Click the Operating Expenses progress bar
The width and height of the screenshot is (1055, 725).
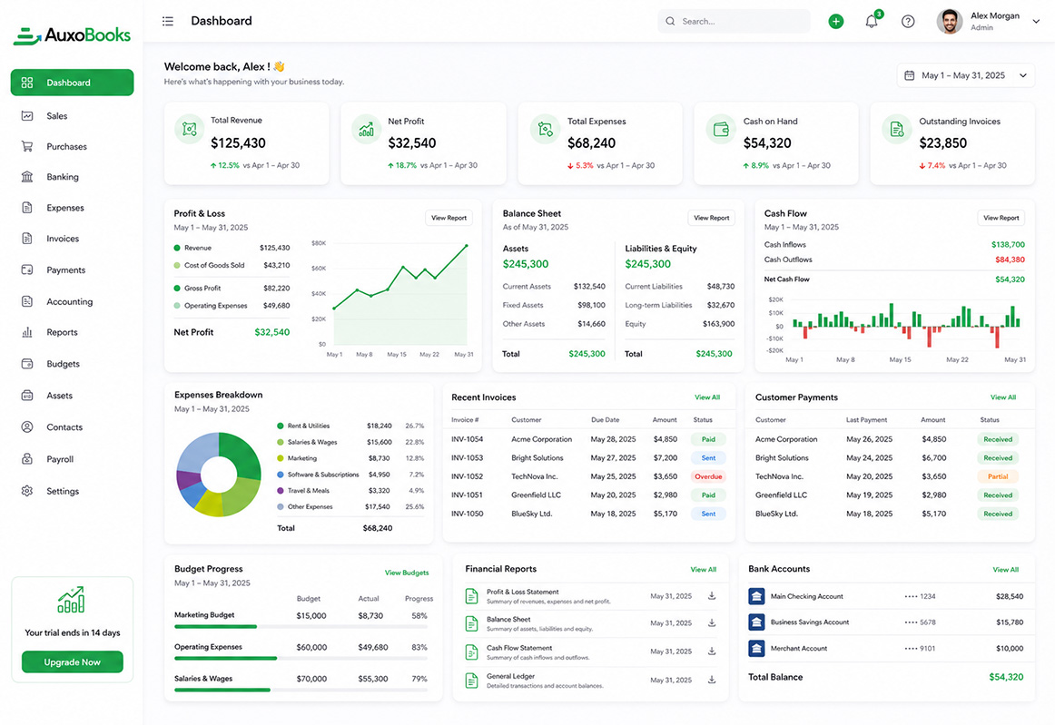click(x=301, y=659)
